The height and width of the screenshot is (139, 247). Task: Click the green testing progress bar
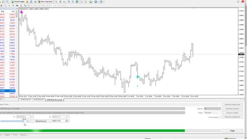[x=92, y=131]
